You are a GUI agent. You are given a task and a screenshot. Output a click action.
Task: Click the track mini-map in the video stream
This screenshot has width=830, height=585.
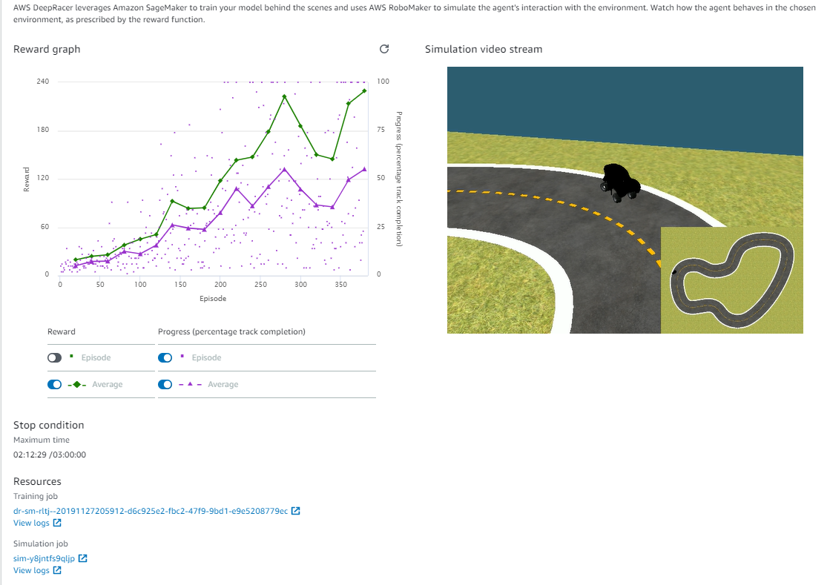tap(731, 280)
